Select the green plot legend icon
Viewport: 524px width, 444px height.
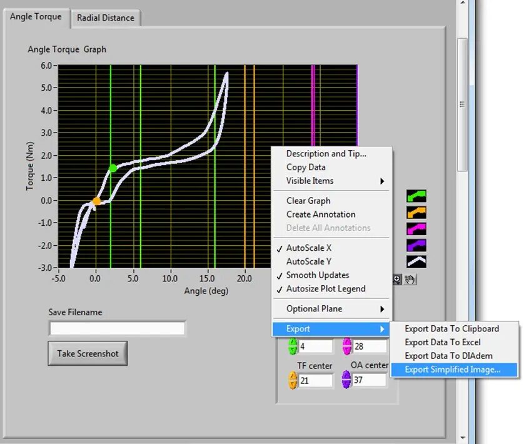pos(415,196)
